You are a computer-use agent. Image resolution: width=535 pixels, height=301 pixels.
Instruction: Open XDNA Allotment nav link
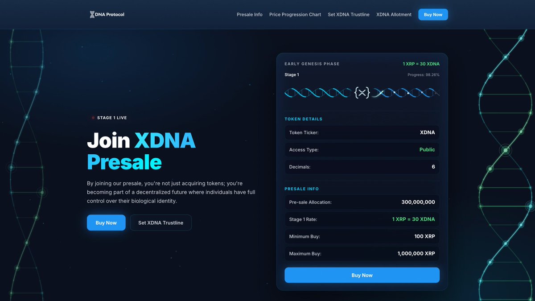tap(394, 15)
